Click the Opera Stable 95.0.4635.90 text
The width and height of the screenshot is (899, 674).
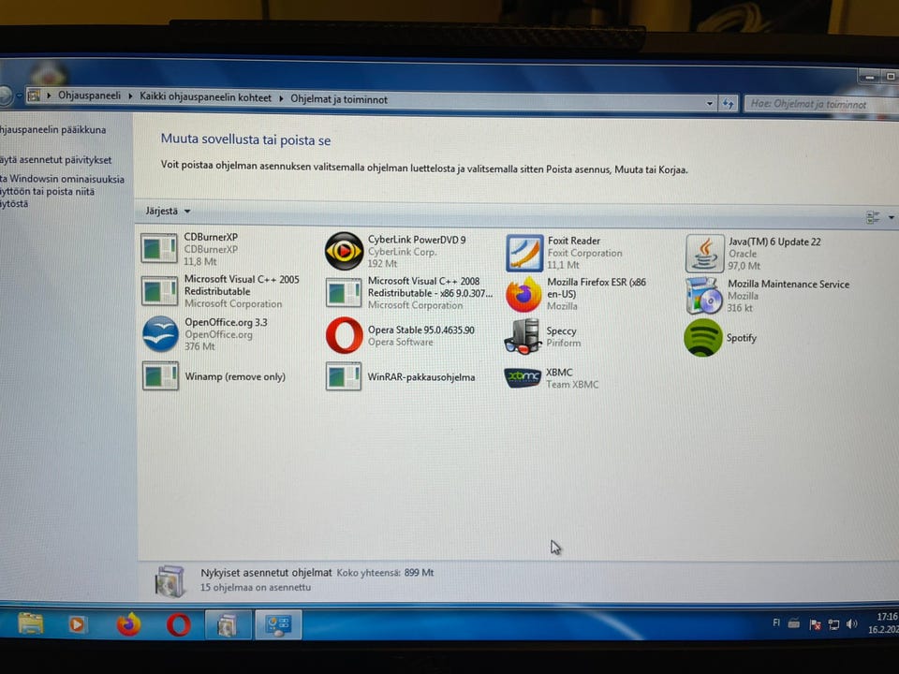pyautogui.click(x=421, y=330)
